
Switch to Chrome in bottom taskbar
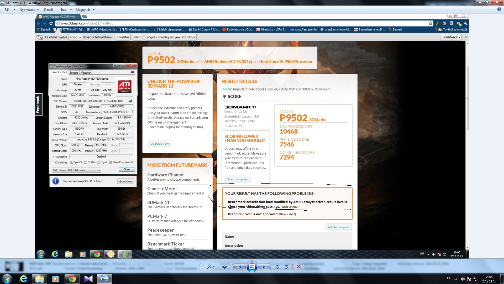[72, 279]
